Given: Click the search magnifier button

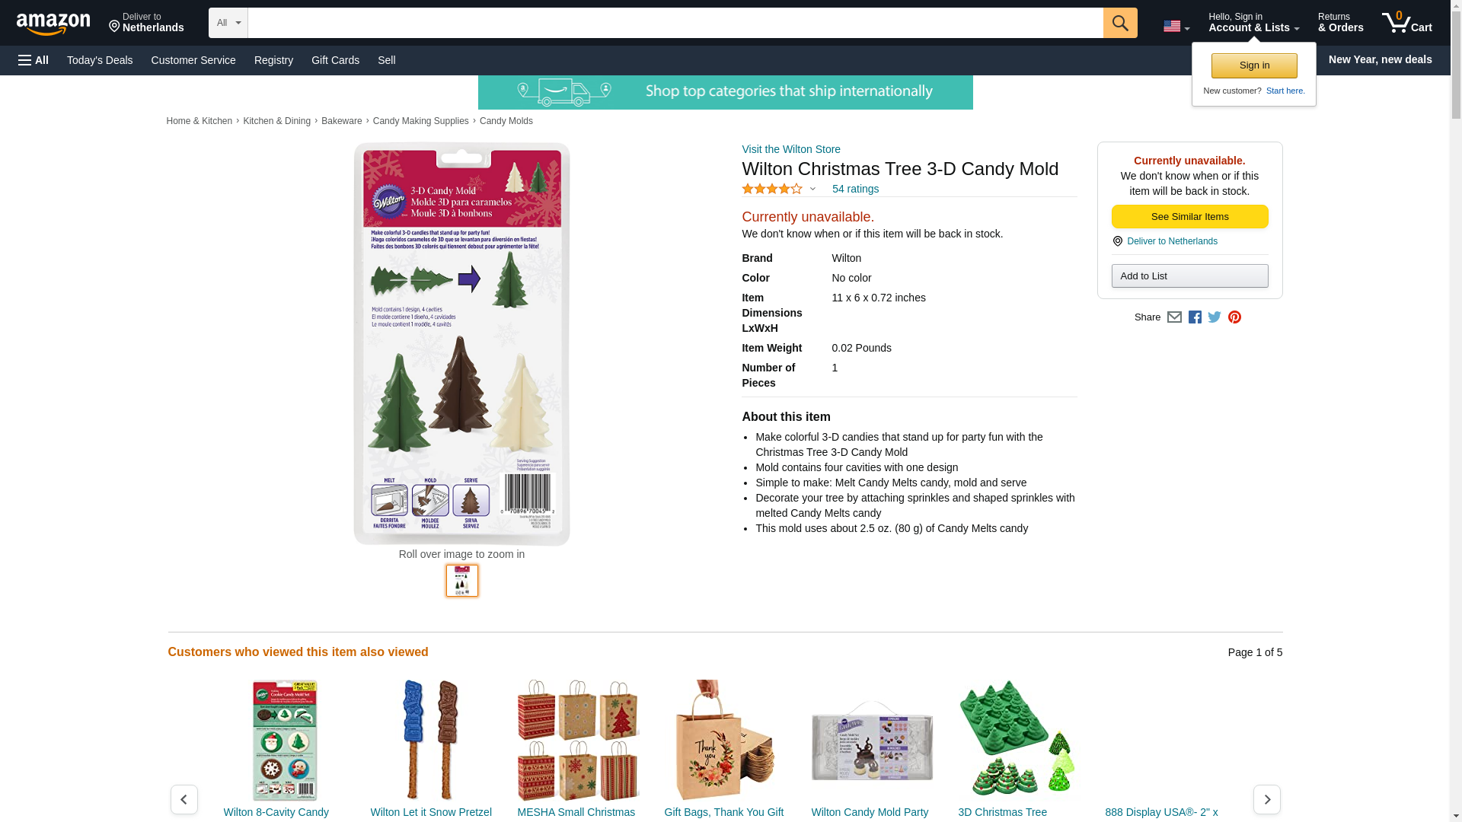Looking at the screenshot, I should (x=1120, y=23).
